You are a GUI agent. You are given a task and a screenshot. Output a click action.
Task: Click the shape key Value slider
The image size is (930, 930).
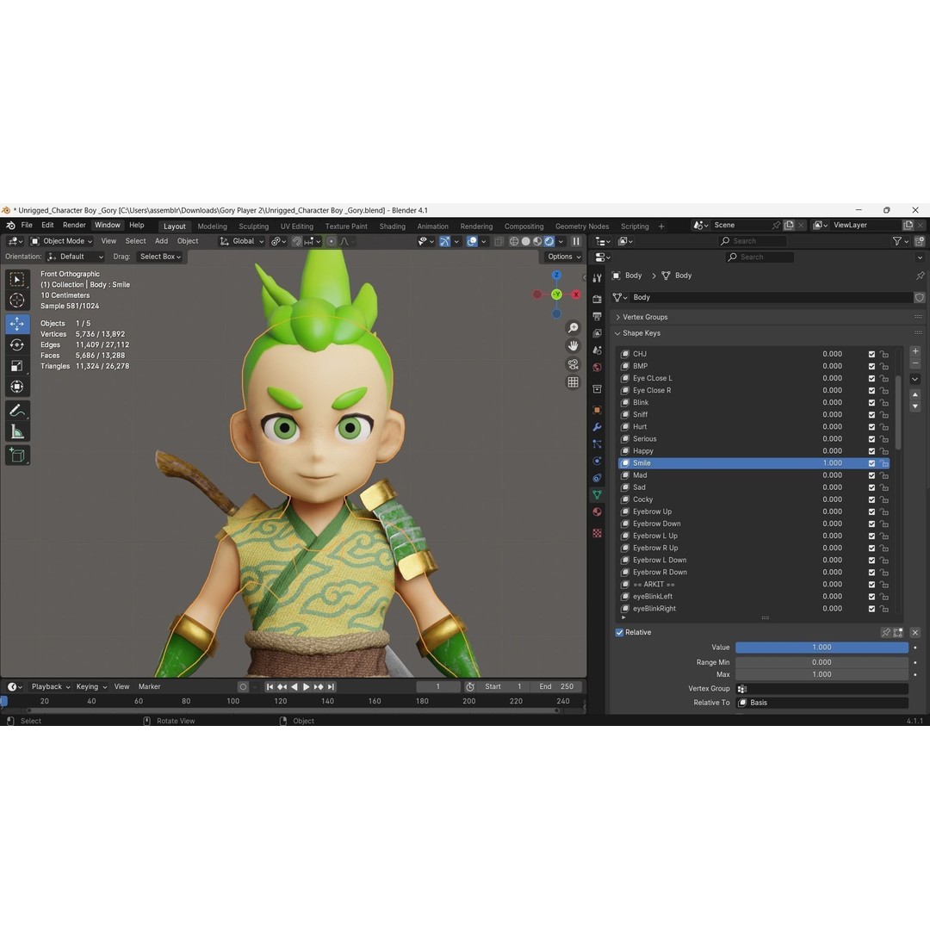[821, 648]
